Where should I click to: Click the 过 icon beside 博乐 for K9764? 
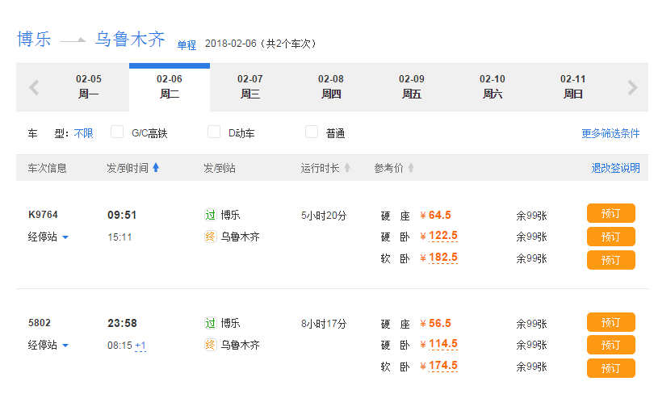(211, 215)
